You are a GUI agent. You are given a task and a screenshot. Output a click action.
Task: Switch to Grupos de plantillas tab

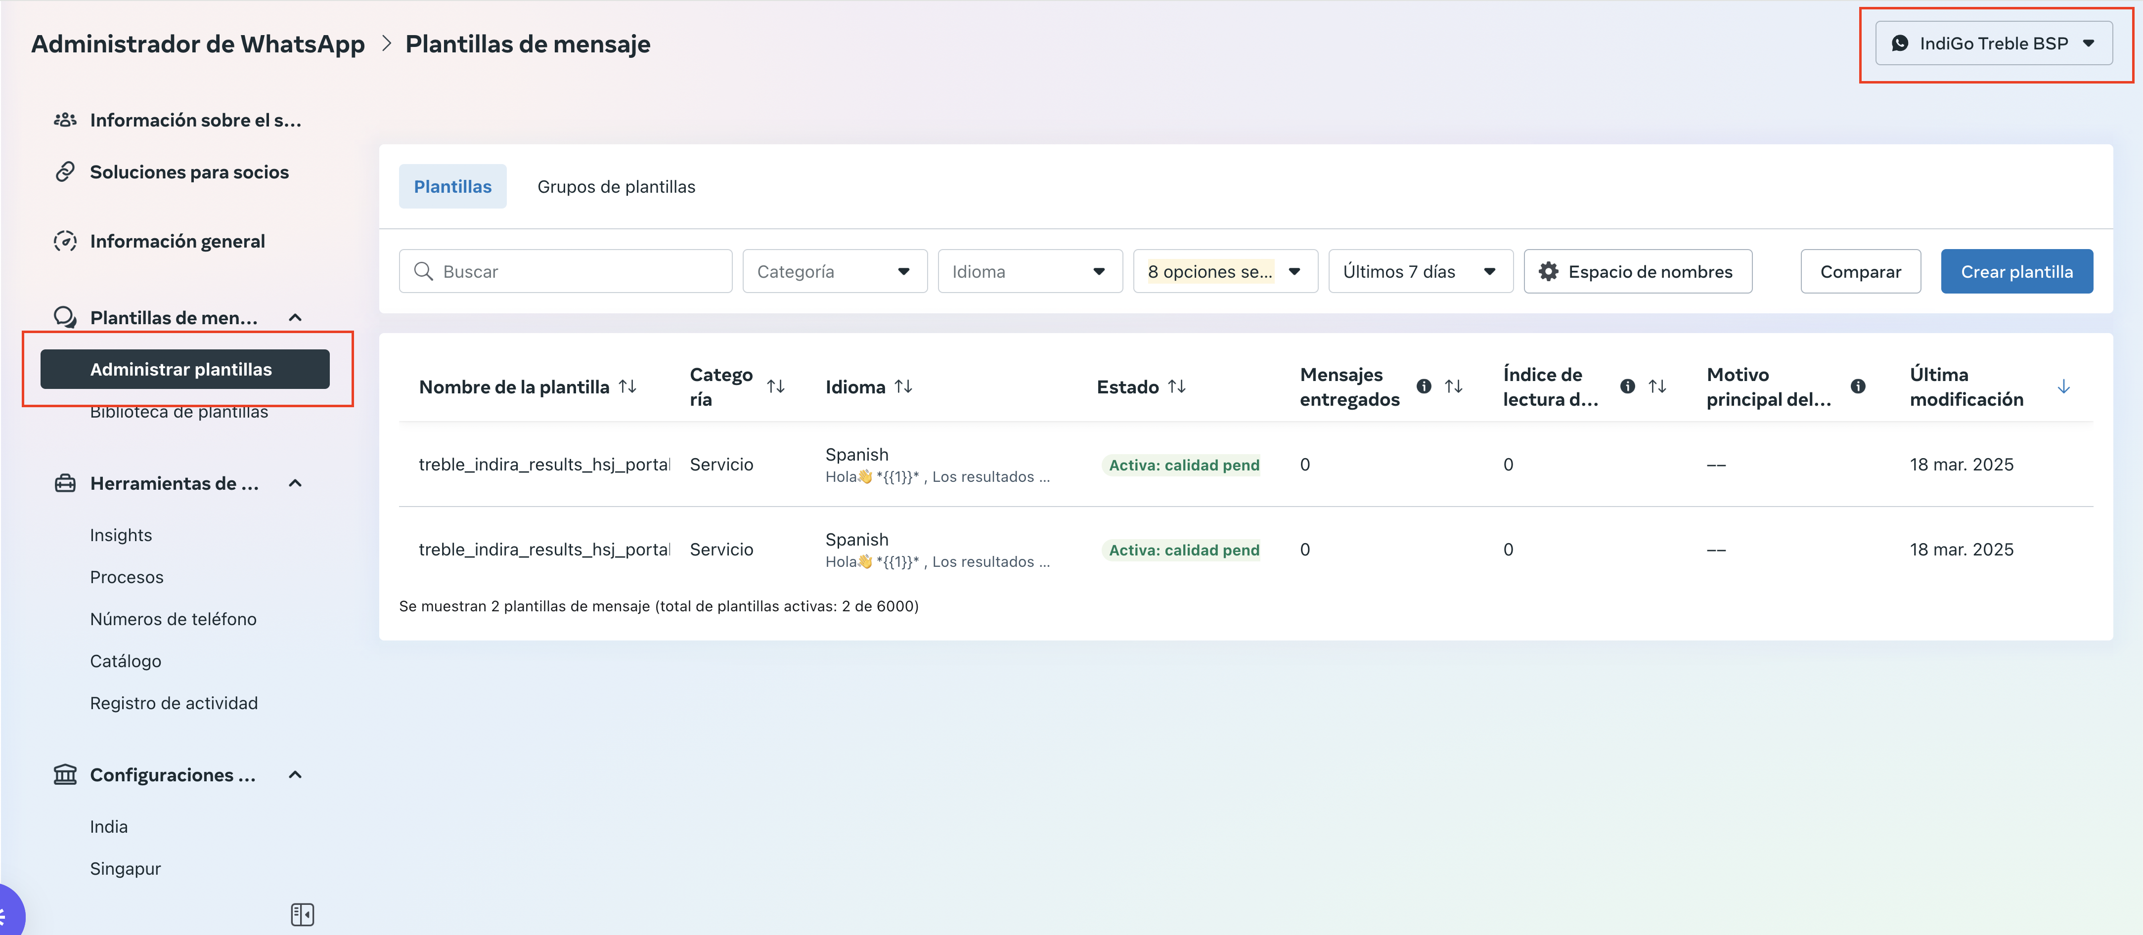(x=616, y=186)
